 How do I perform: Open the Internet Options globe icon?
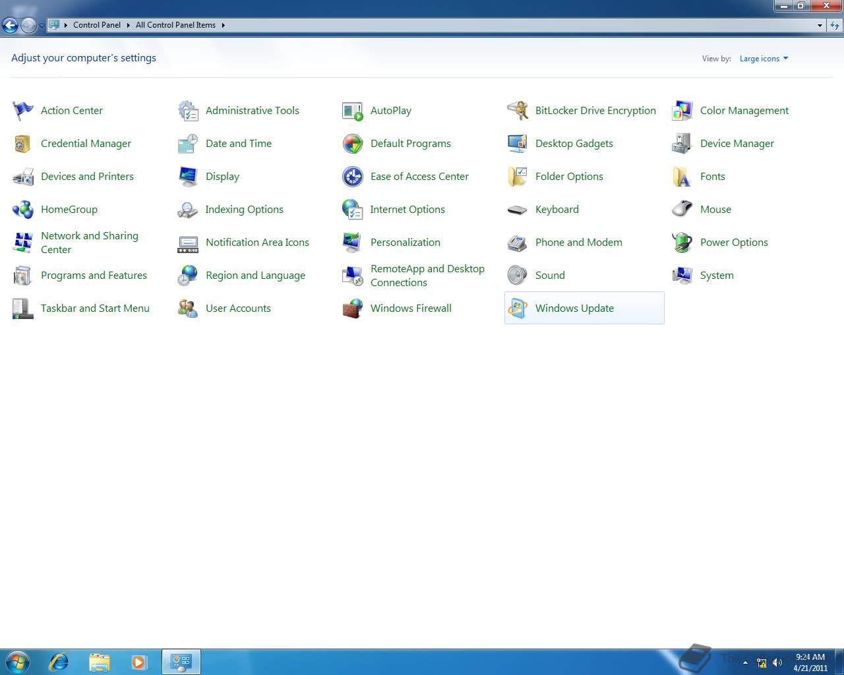point(353,210)
